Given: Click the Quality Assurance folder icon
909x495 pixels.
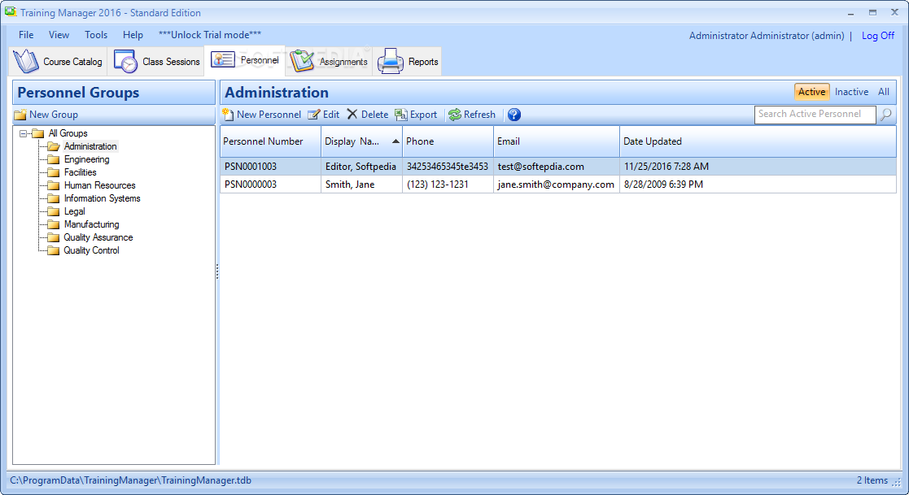Looking at the screenshot, I should (54, 237).
